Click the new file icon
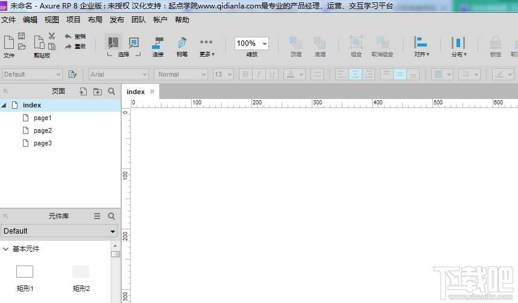Image resolution: width=518 pixels, height=303 pixels. 9,43
